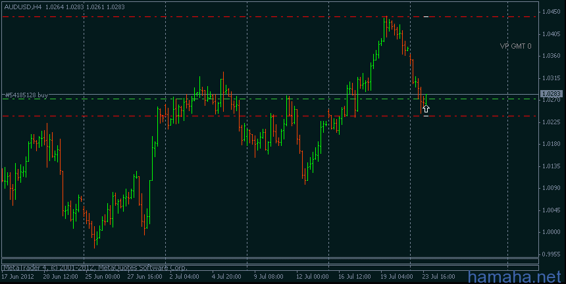Click the '2 Jul 04:00' time label

click(184, 276)
